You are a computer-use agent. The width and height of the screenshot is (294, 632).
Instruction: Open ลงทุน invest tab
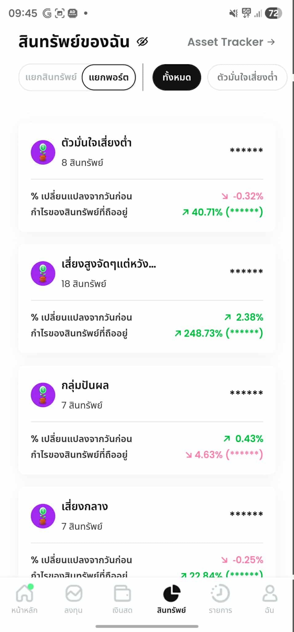73,599
